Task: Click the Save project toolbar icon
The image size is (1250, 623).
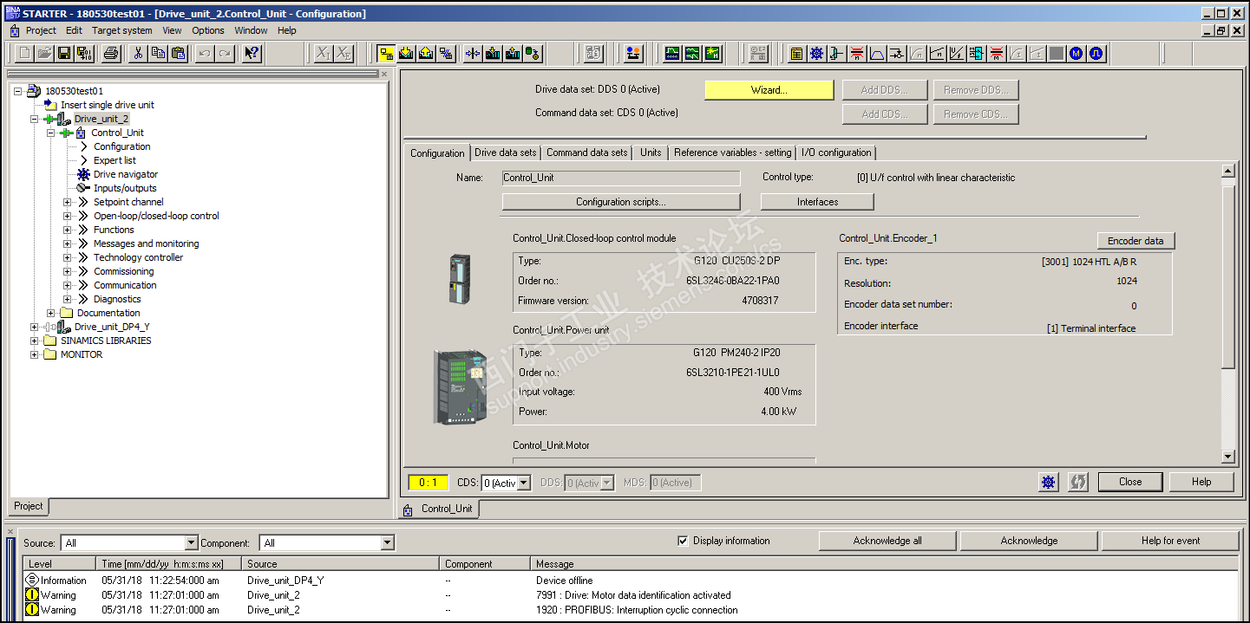Action: (64, 54)
